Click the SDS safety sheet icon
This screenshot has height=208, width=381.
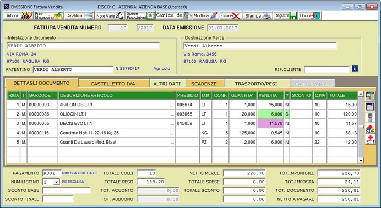click(370, 129)
